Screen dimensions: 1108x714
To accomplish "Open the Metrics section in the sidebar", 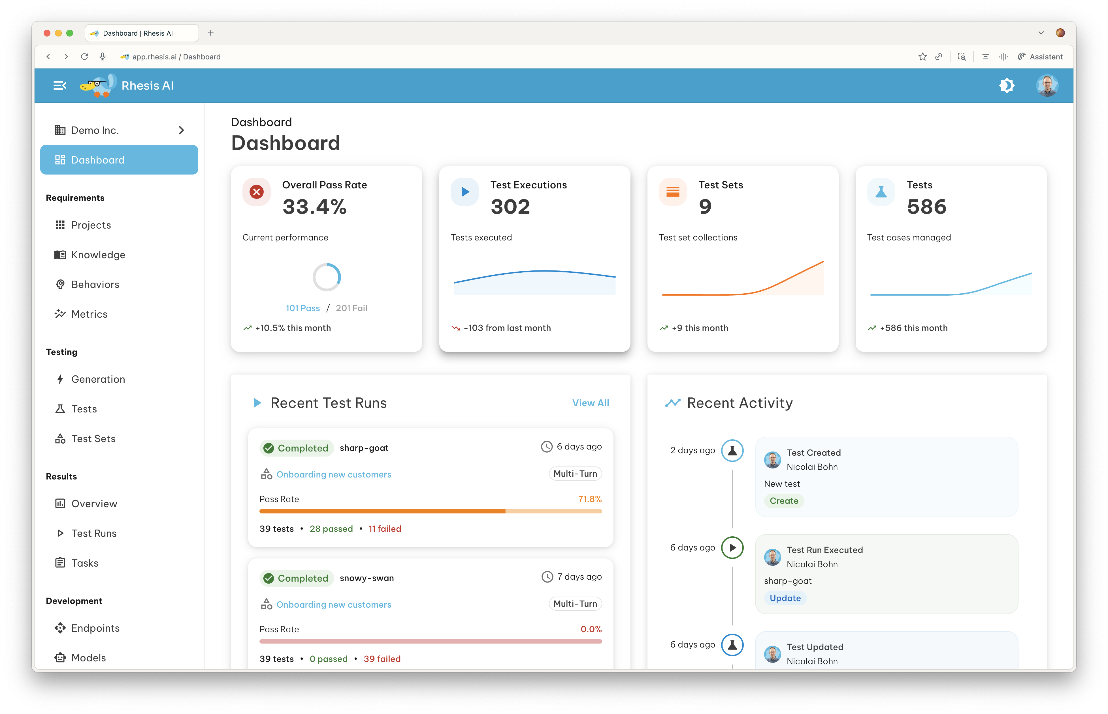I will [89, 314].
